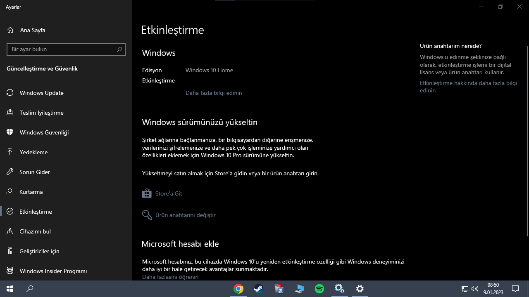This screenshot has height=297, width=529.
Task: Select the Yedekleme upload-arrow icon
Action: [x=10, y=152]
